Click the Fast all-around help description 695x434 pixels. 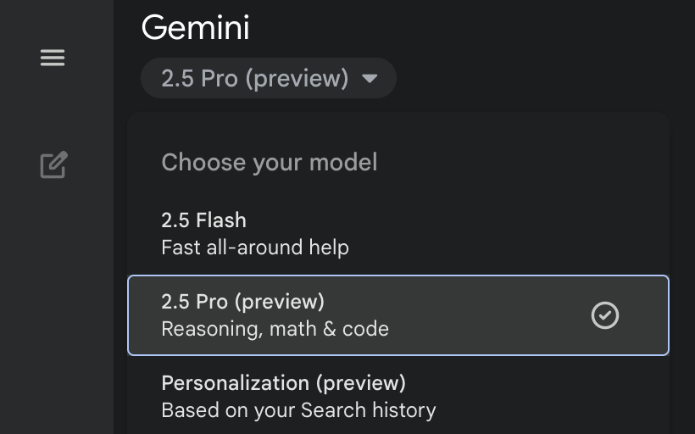tap(255, 248)
